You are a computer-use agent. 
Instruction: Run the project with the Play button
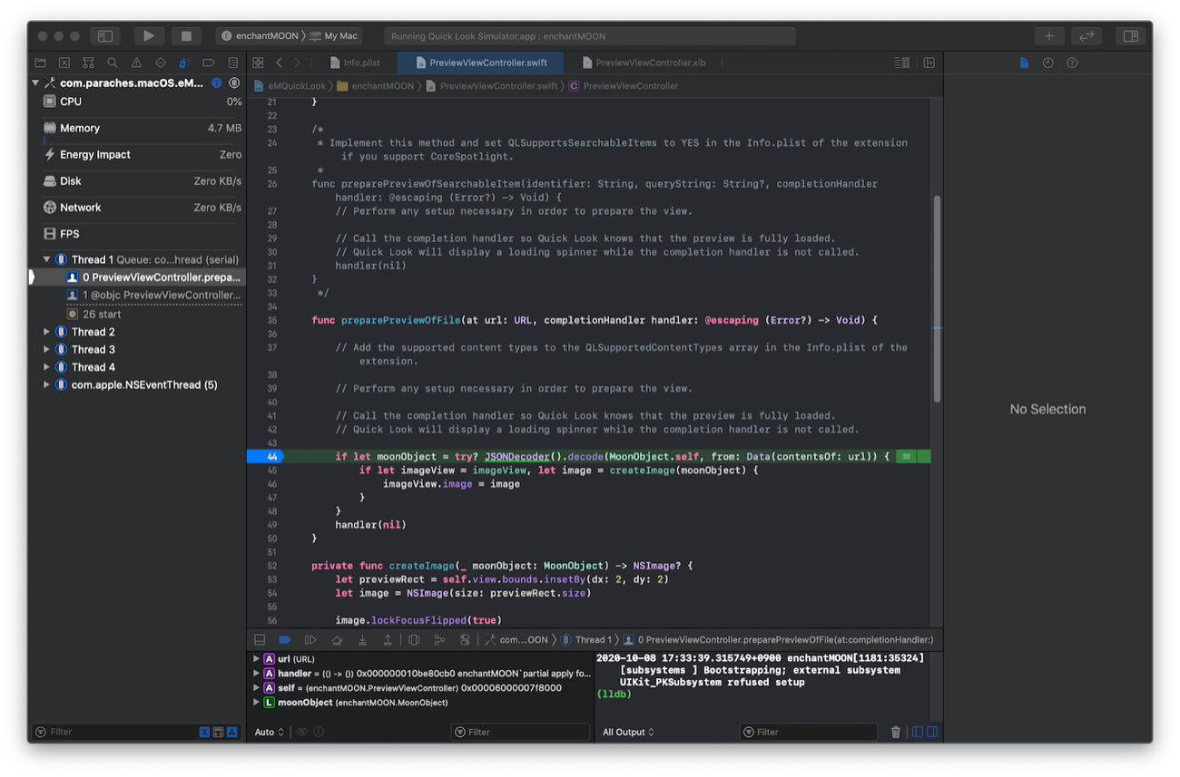[149, 36]
